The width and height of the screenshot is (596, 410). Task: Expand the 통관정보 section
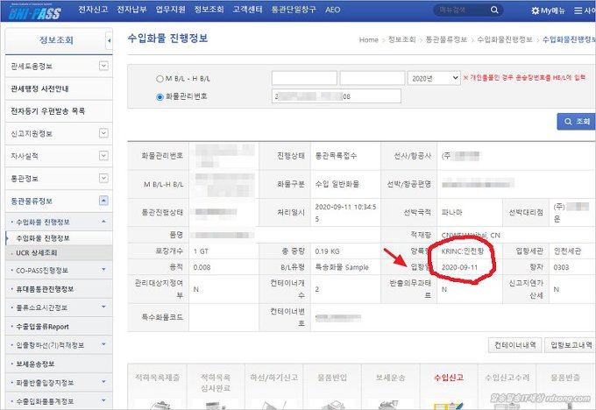103,178
